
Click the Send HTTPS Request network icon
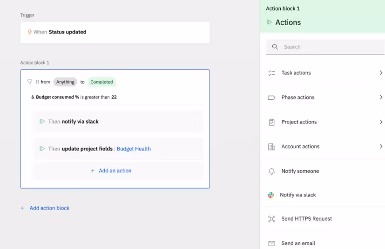pyautogui.click(x=271, y=219)
